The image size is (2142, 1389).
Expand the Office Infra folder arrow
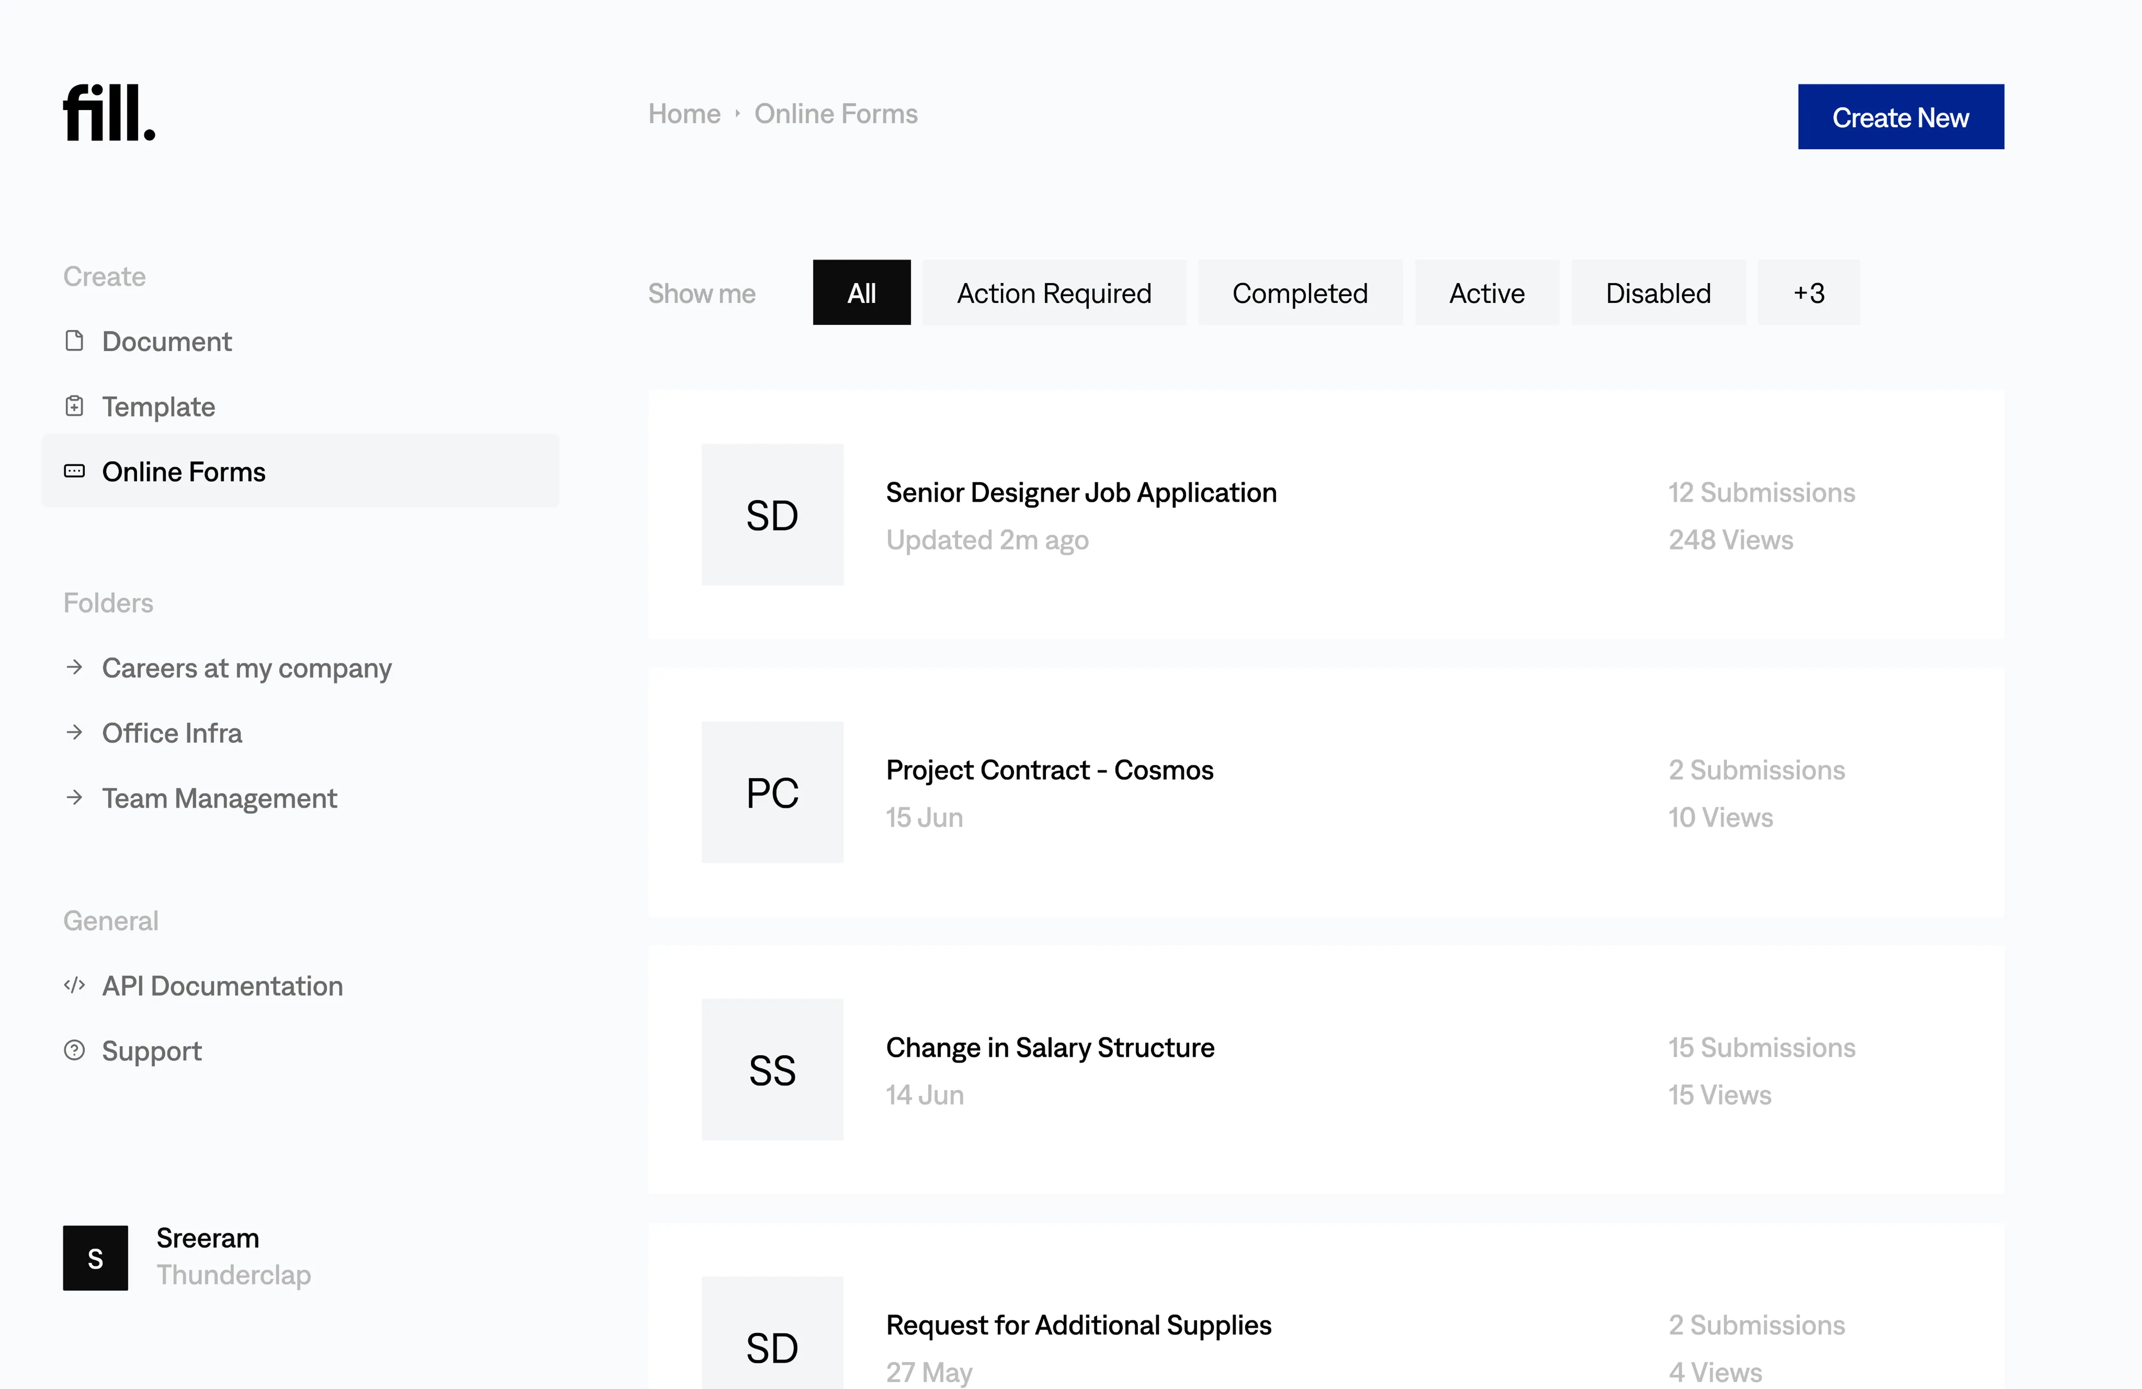point(75,733)
